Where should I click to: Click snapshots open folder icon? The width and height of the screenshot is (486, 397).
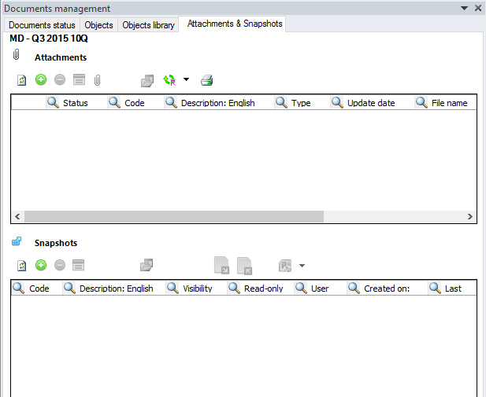[x=147, y=265]
